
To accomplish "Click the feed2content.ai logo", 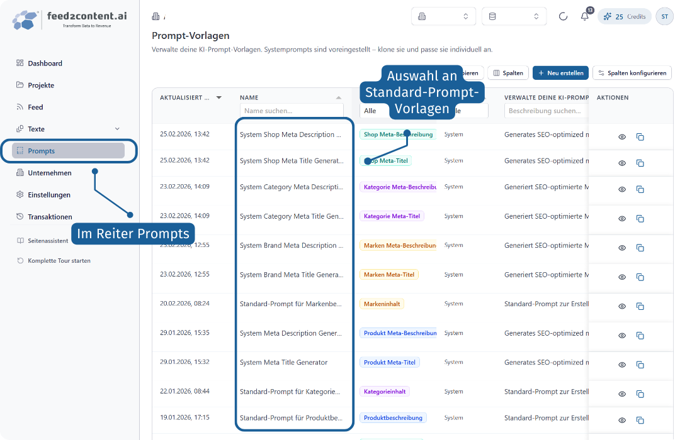I will (69, 19).
